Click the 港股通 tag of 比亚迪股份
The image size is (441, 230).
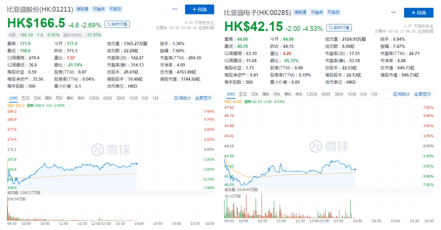82,9
